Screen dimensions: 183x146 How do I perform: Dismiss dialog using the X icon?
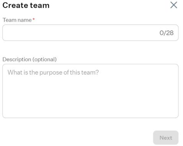(174, 5)
